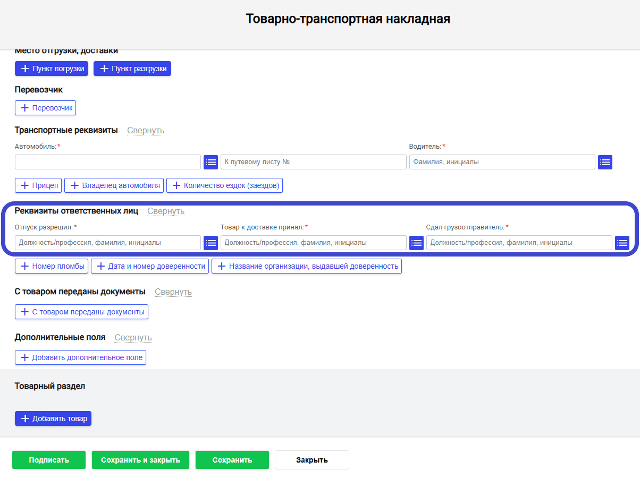Click the 'К путевому листу №' field
This screenshot has width=640, height=487.
point(313,162)
